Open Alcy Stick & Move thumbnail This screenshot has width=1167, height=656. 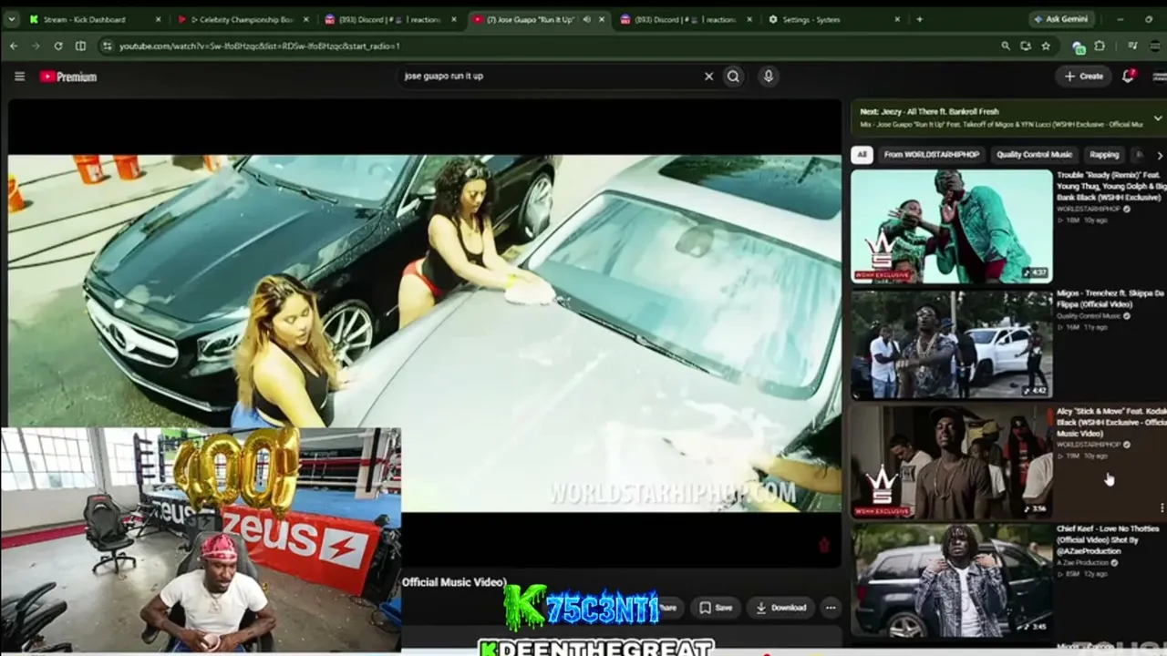pos(951,462)
